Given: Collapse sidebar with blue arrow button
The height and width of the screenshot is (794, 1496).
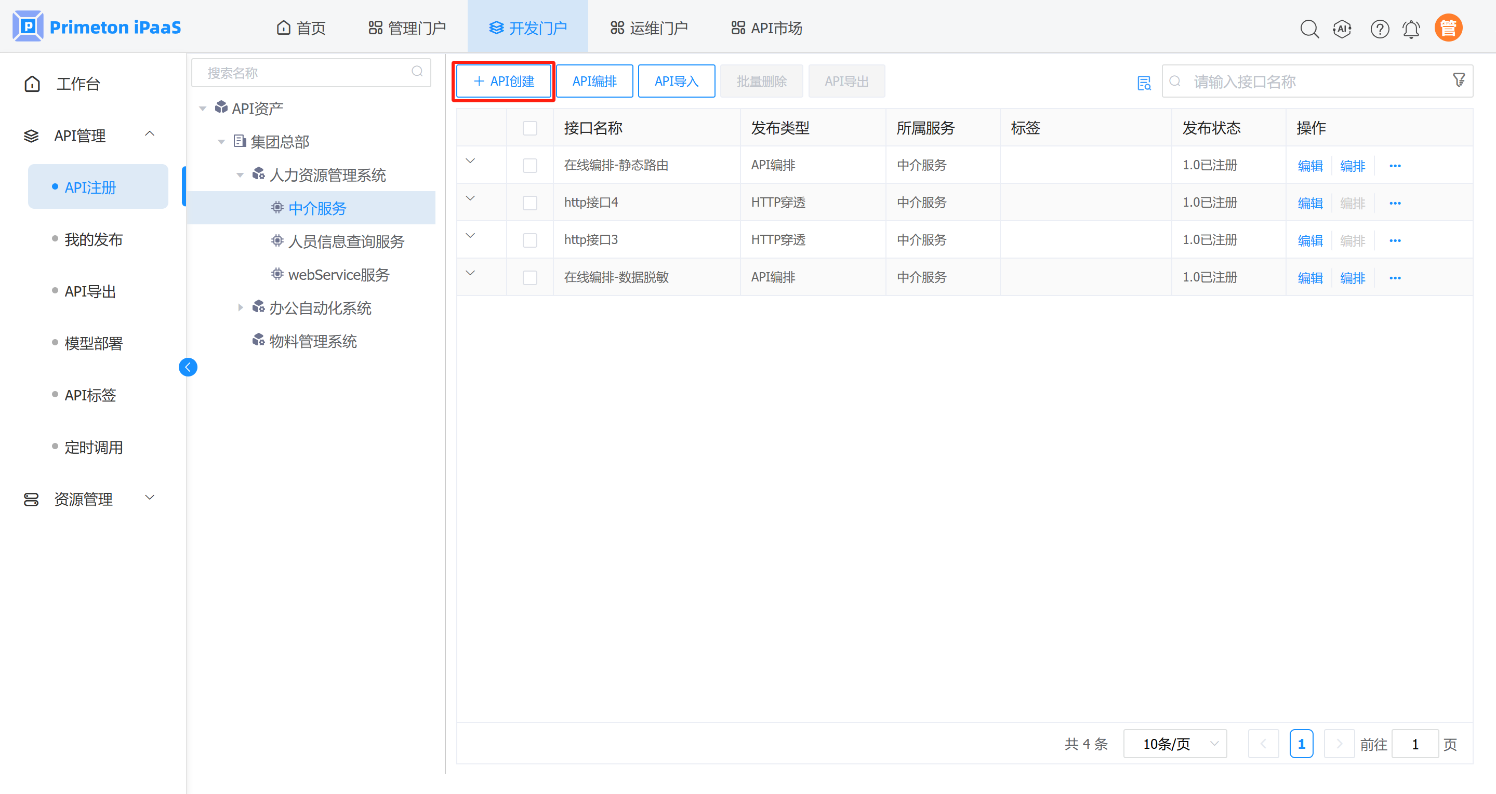Looking at the screenshot, I should tap(188, 367).
